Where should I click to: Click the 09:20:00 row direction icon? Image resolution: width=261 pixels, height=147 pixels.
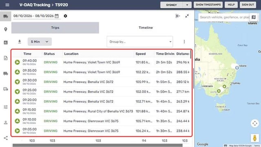[17, 101]
